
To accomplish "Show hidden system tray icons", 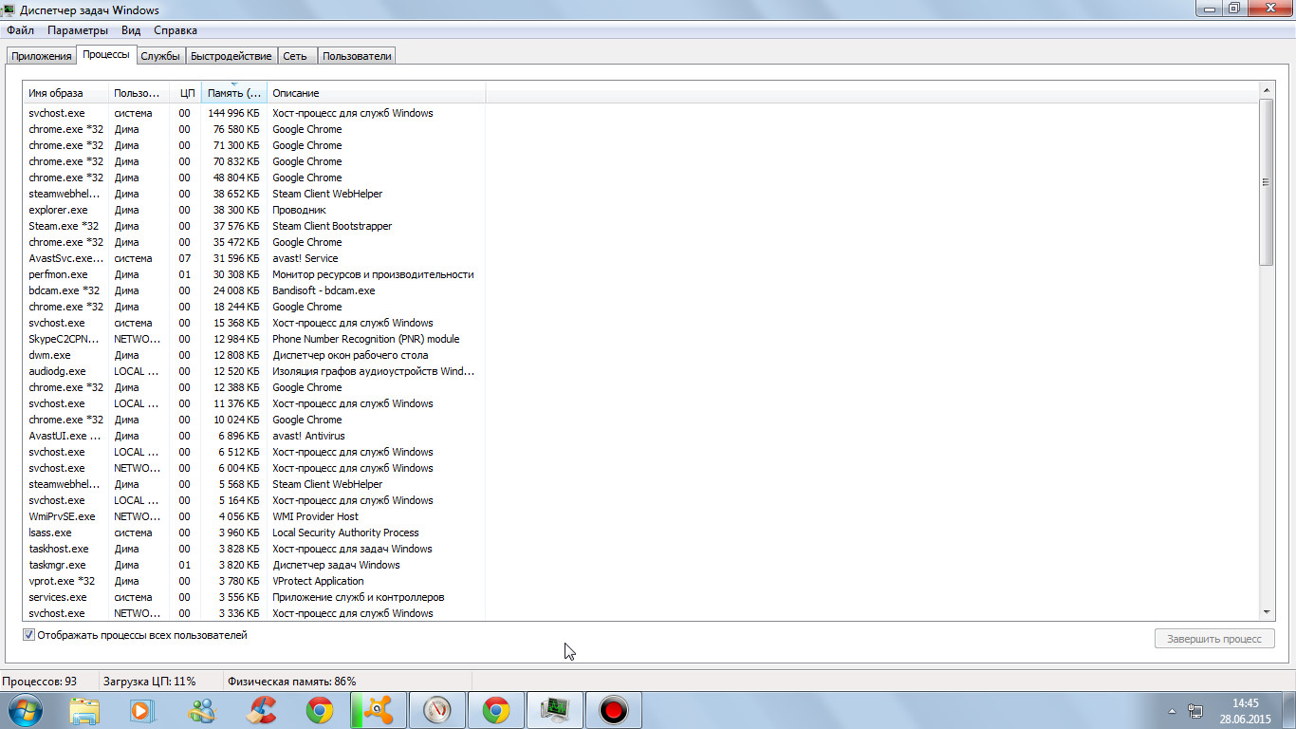I will [1172, 710].
